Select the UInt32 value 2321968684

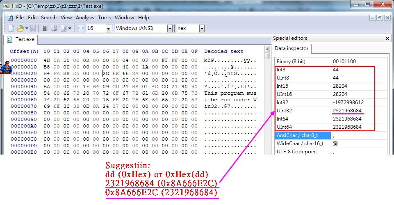(x=347, y=111)
